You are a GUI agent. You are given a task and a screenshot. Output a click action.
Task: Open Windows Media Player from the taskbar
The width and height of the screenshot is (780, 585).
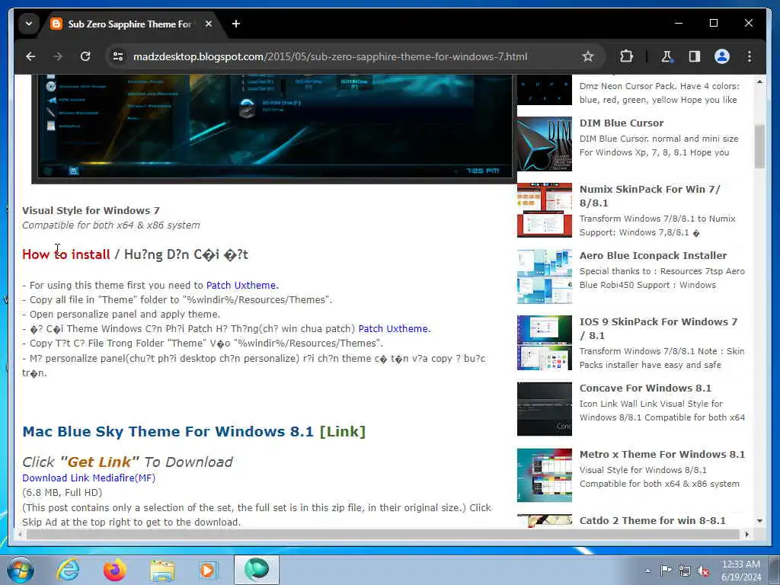pos(209,570)
